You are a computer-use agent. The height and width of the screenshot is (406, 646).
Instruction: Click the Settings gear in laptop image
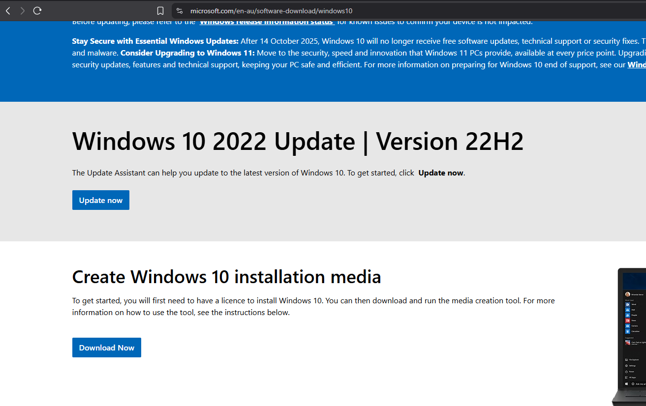point(627,366)
